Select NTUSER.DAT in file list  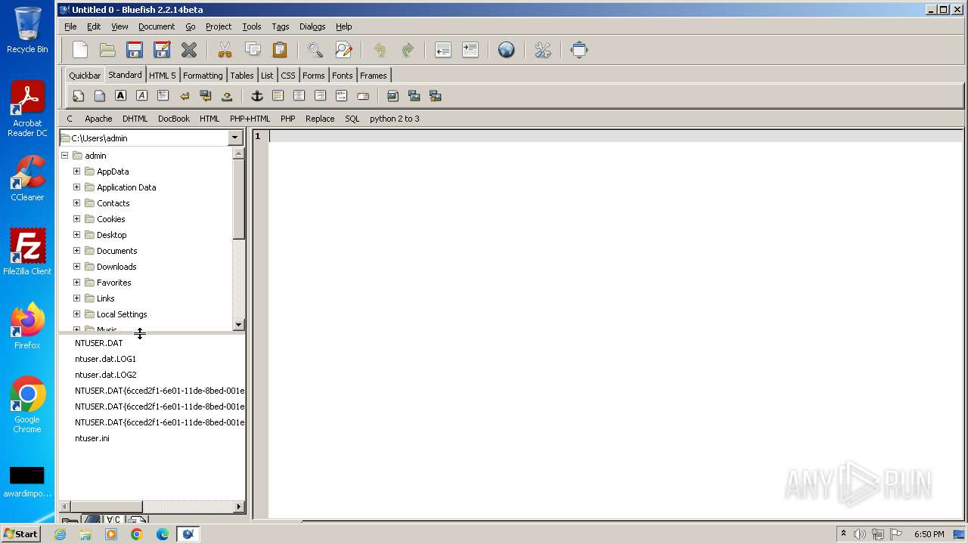[98, 343]
